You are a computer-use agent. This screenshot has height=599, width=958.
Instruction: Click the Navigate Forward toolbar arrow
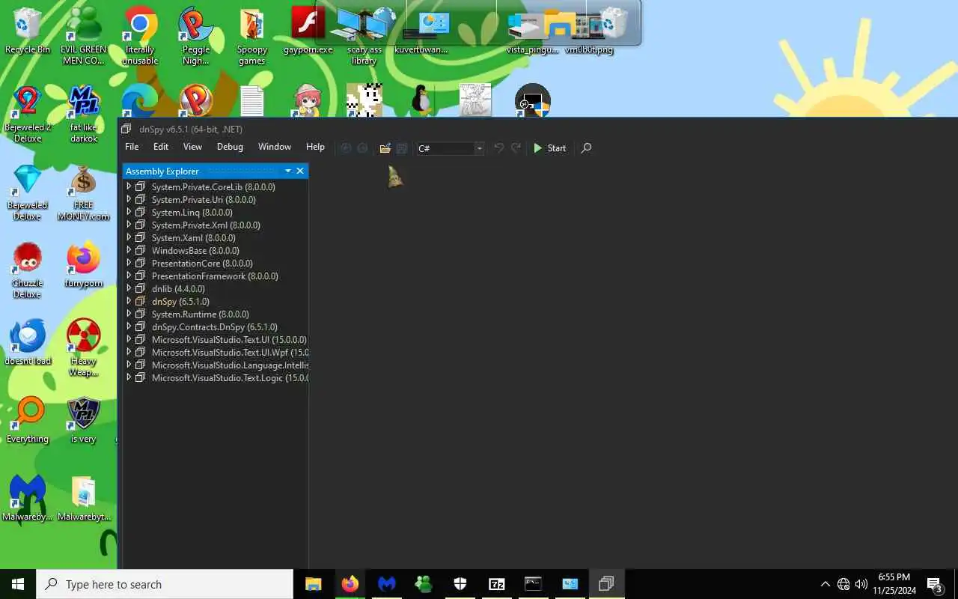pos(362,148)
